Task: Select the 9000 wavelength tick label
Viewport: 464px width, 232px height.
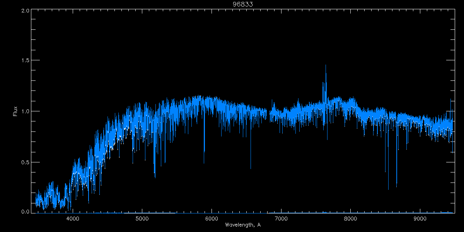Action: point(420,218)
